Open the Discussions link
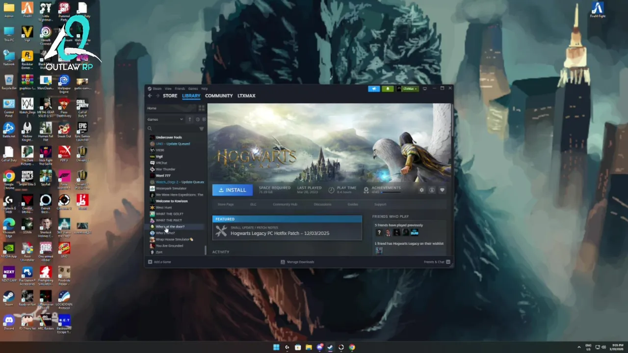628x353 pixels. click(322, 204)
